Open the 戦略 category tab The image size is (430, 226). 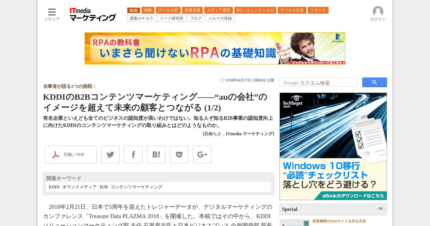click(148, 10)
